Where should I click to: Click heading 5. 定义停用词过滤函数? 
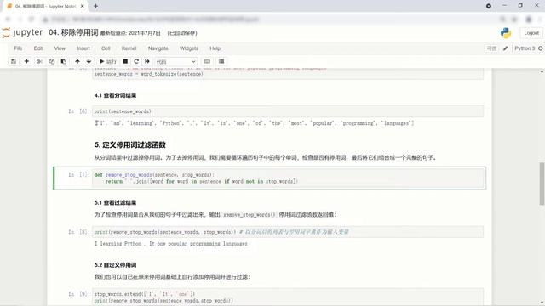[x=130, y=144]
